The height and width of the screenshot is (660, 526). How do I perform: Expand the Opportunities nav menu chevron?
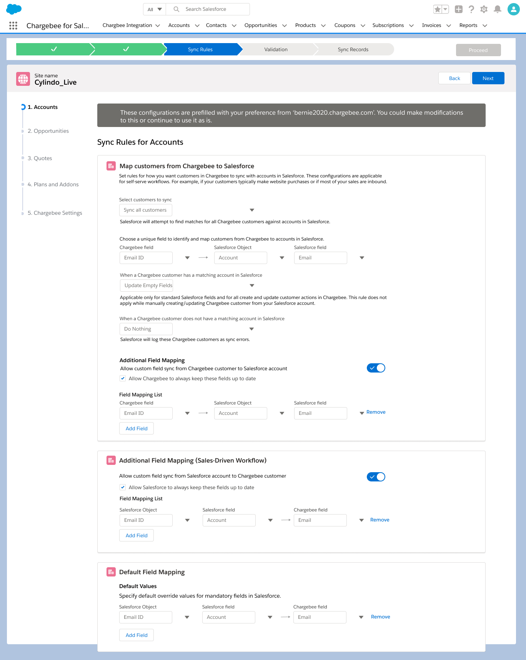(285, 26)
